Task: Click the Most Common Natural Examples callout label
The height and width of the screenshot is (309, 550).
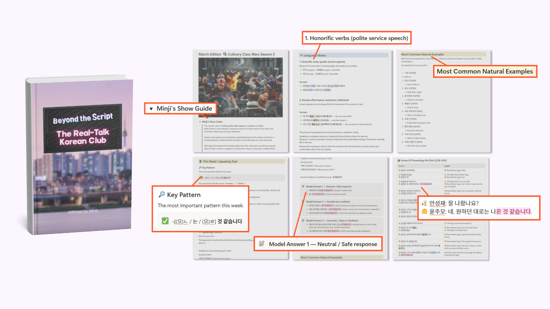Action: pyautogui.click(x=484, y=72)
